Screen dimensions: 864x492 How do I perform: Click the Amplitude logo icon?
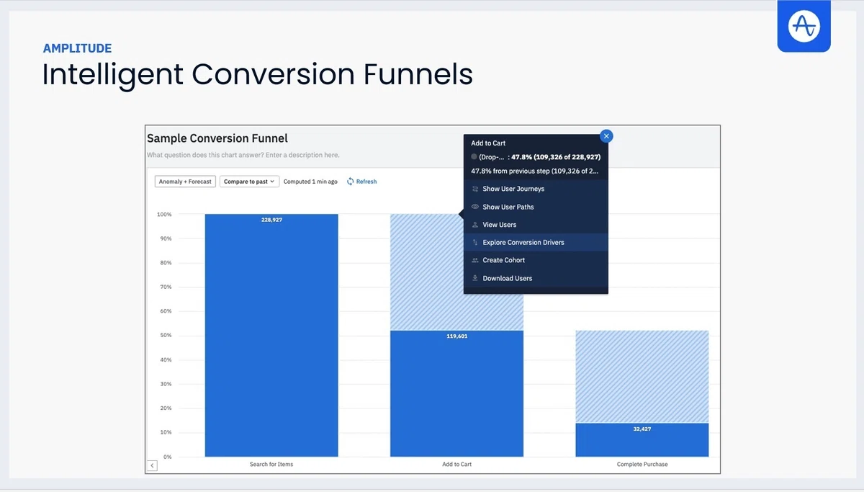804,27
